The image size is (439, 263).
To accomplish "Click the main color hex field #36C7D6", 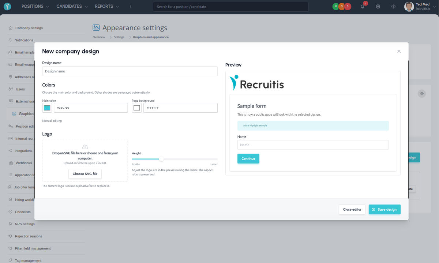I will click(91, 108).
